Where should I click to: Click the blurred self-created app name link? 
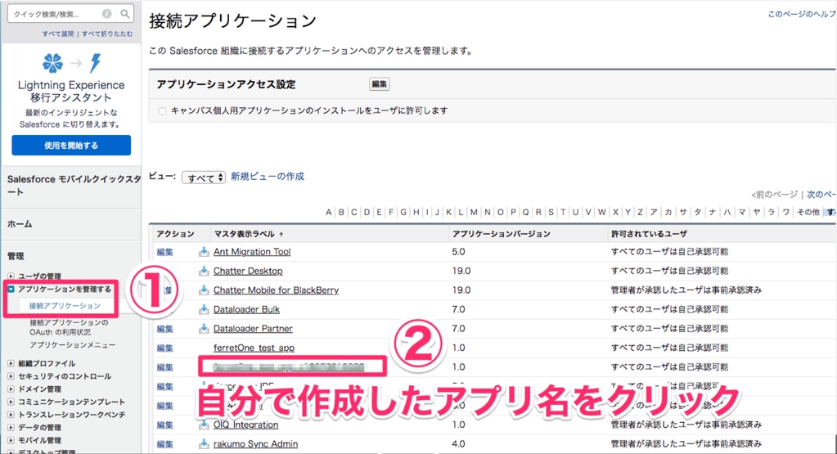[x=289, y=367]
